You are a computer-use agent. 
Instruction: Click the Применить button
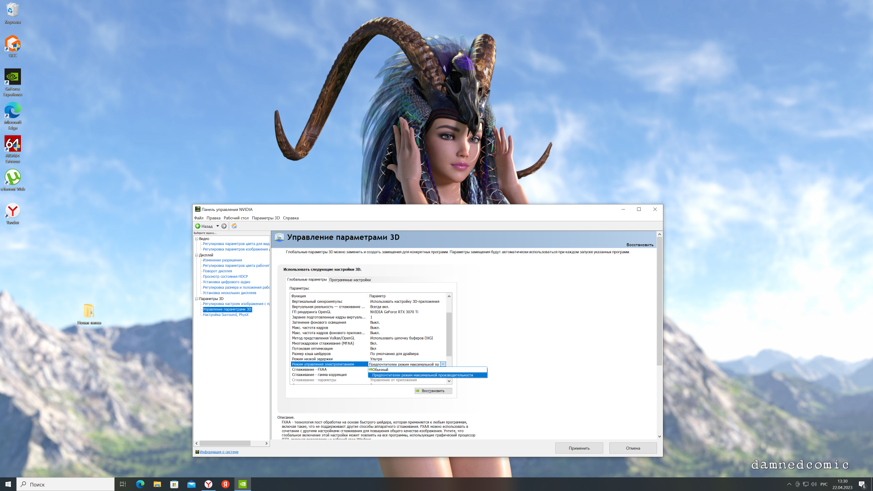579,448
